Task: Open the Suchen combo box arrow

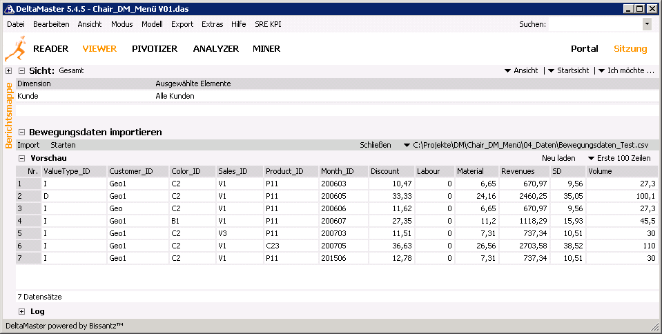Action: (x=647, y=24)
